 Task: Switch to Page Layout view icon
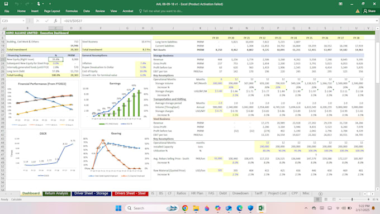pos(326,199)
